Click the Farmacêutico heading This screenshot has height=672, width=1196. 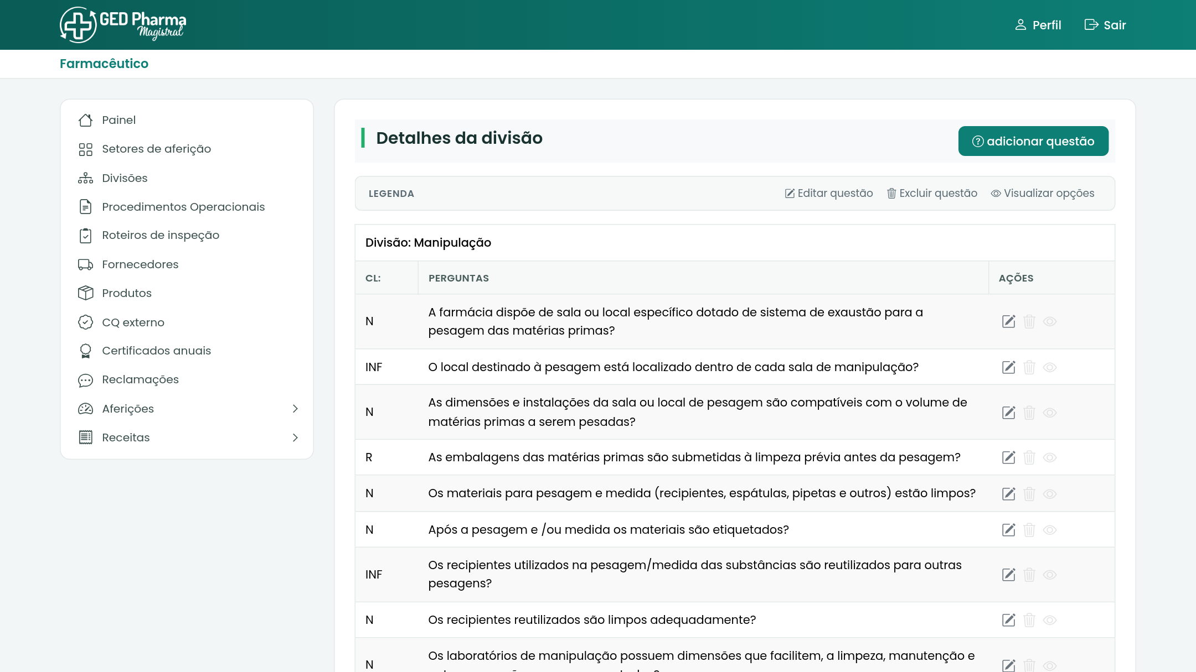(x=104, y=64)
